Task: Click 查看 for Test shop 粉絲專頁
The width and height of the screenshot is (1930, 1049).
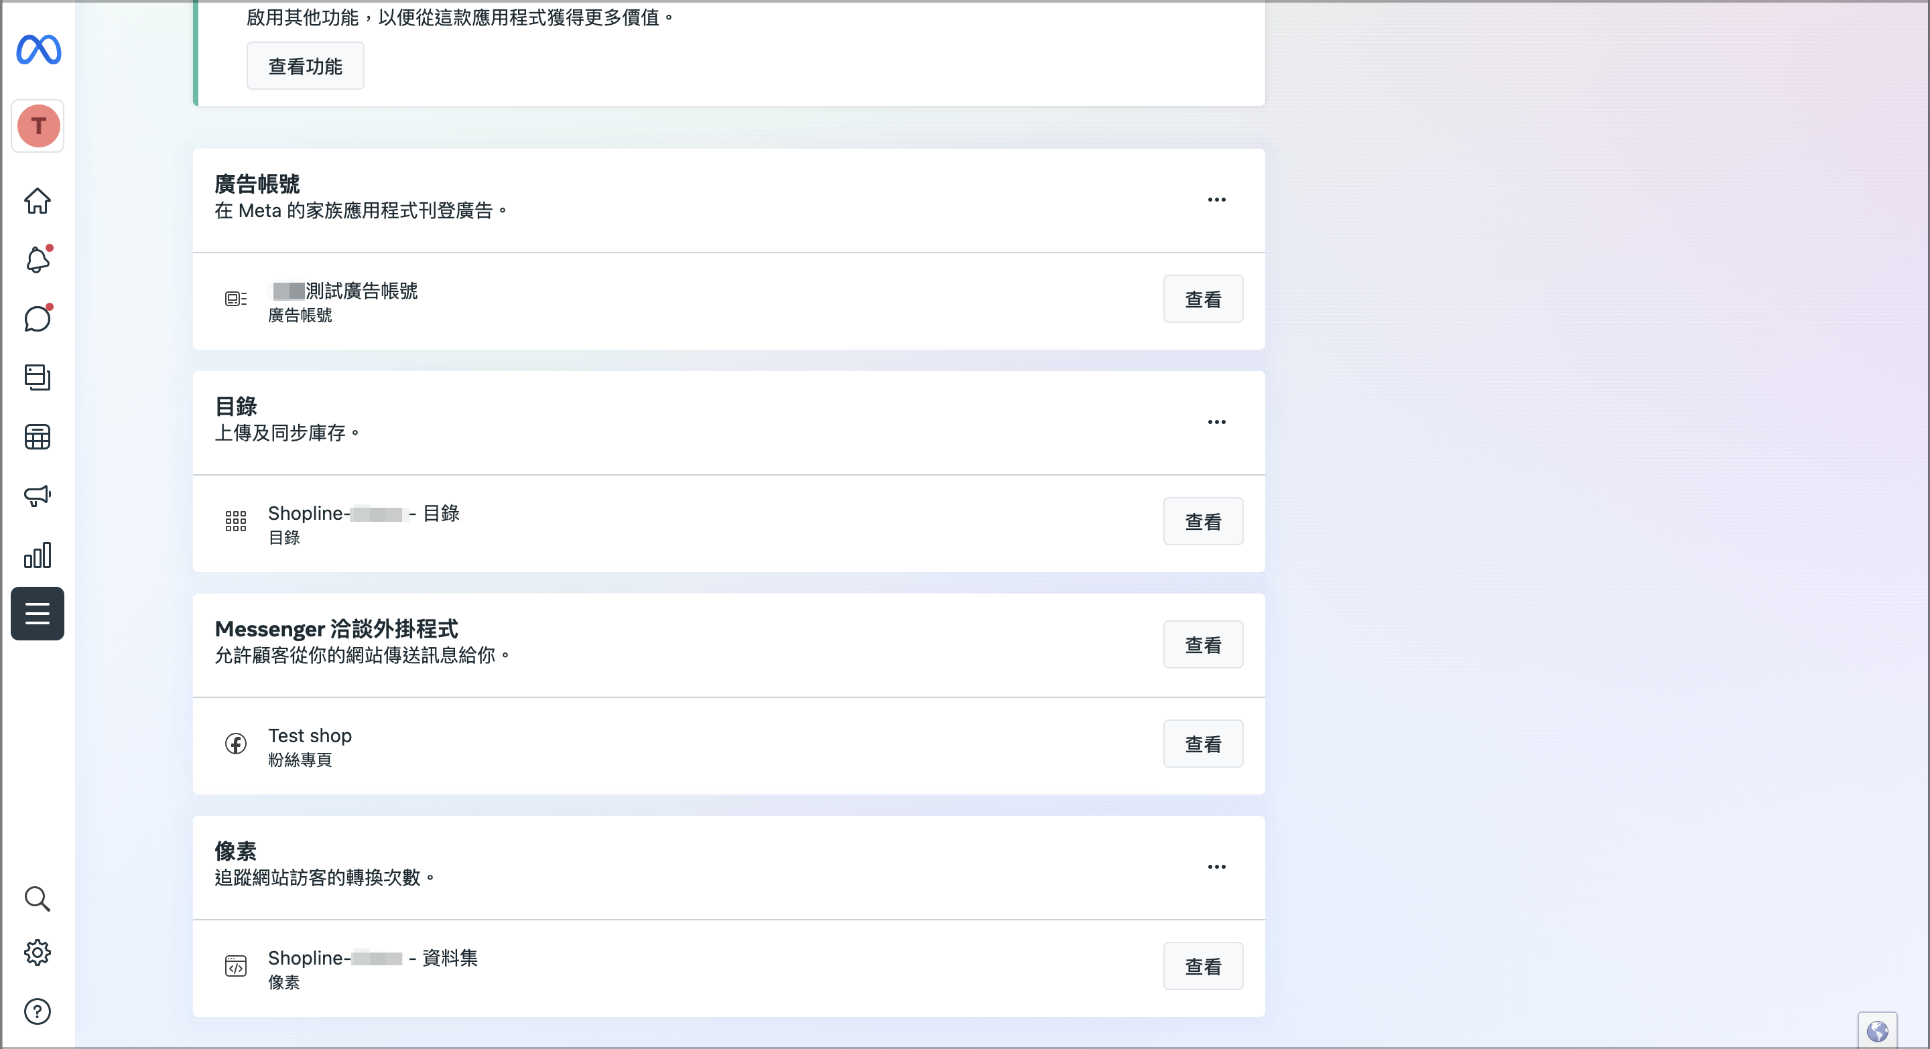Action: 1204,744
